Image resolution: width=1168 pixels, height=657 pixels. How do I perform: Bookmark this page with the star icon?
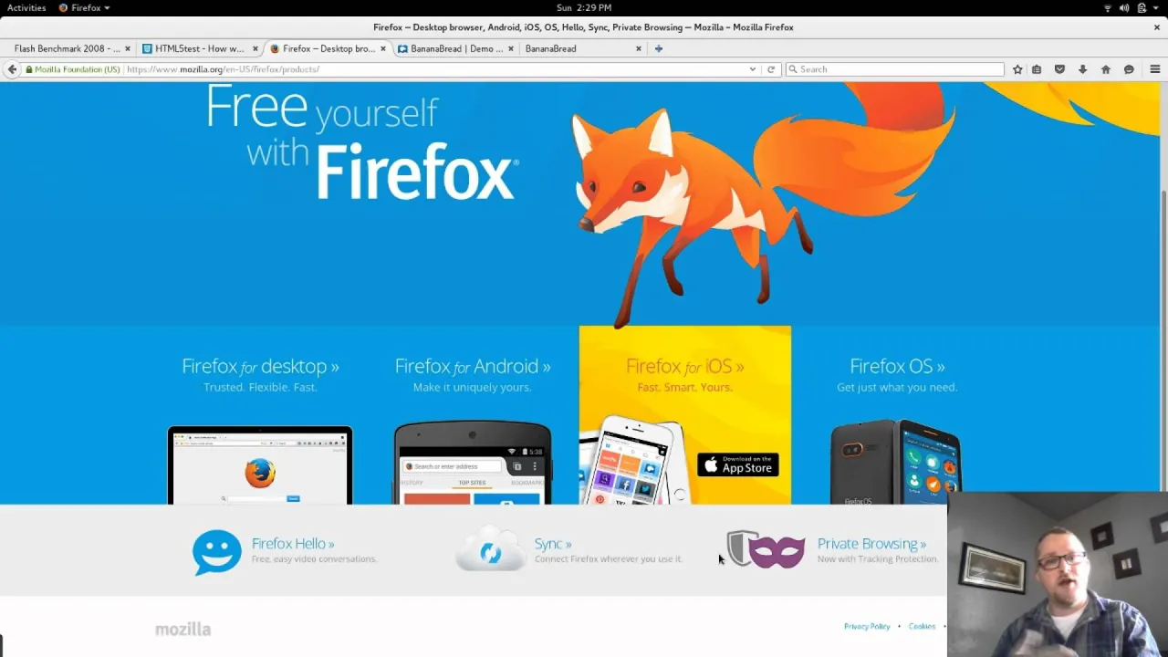(x=1017, y=69)
